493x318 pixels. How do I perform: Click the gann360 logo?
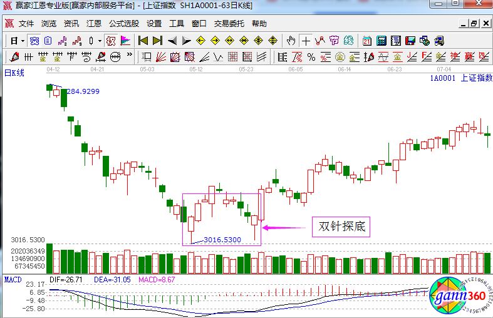460,295
